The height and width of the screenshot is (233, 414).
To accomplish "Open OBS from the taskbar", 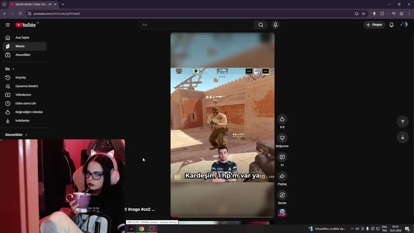I will pyautogui.click(x=152, y=229).
